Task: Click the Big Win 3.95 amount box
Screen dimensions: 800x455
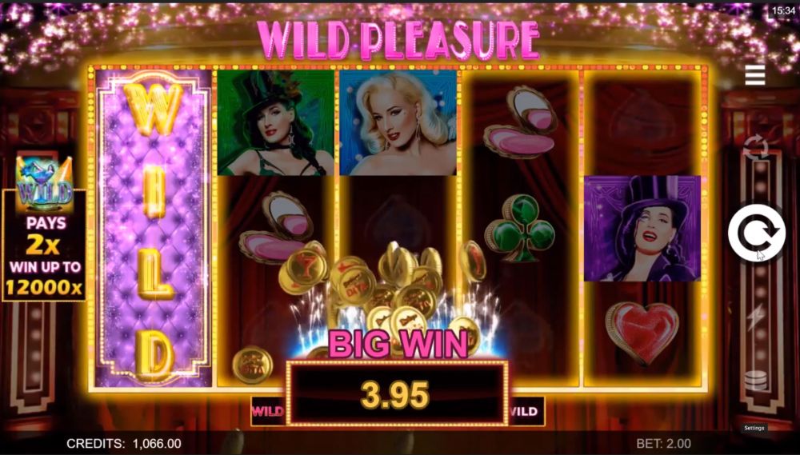Action: coord(398,393)
